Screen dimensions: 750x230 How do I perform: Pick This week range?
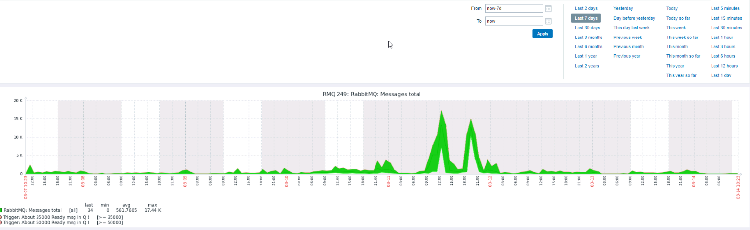676,28
